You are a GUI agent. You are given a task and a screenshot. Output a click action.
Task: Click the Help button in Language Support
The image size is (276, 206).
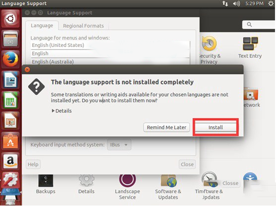coord(33,164)
